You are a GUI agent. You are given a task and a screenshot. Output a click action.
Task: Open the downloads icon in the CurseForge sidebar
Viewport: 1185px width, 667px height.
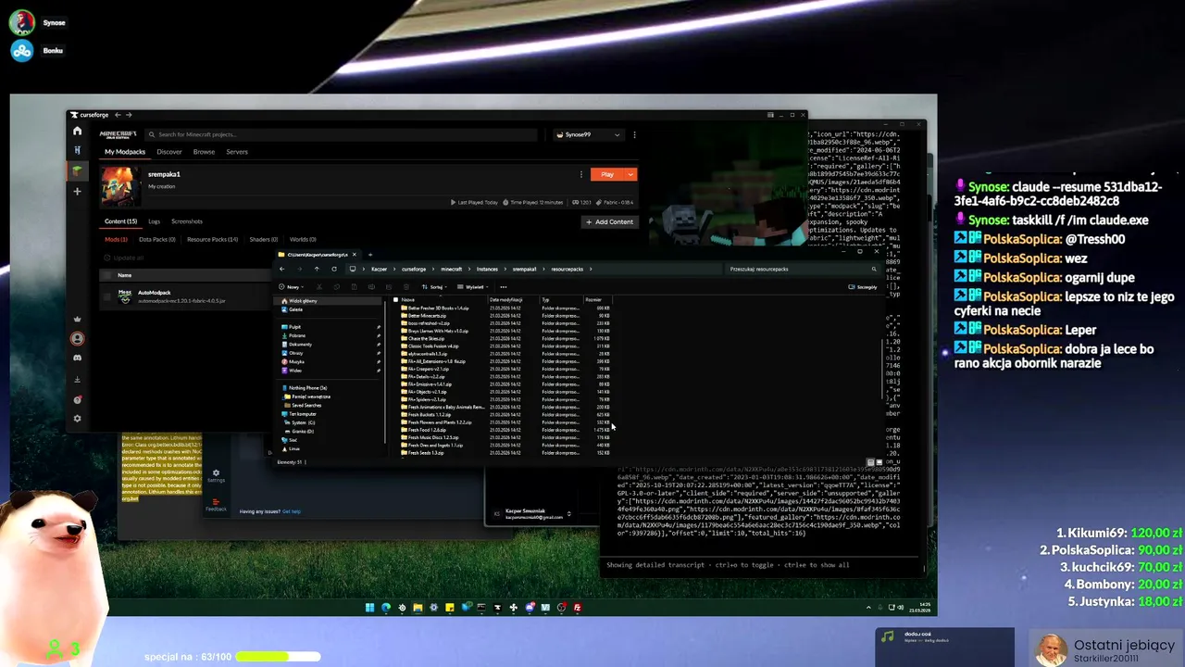[x=78, y=379]
